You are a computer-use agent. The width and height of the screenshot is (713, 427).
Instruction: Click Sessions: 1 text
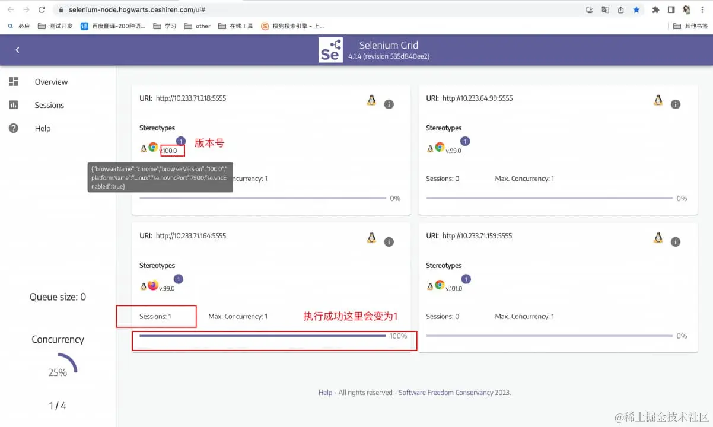(x=155, y=316)
